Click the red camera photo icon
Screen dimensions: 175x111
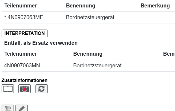point(25,89)
